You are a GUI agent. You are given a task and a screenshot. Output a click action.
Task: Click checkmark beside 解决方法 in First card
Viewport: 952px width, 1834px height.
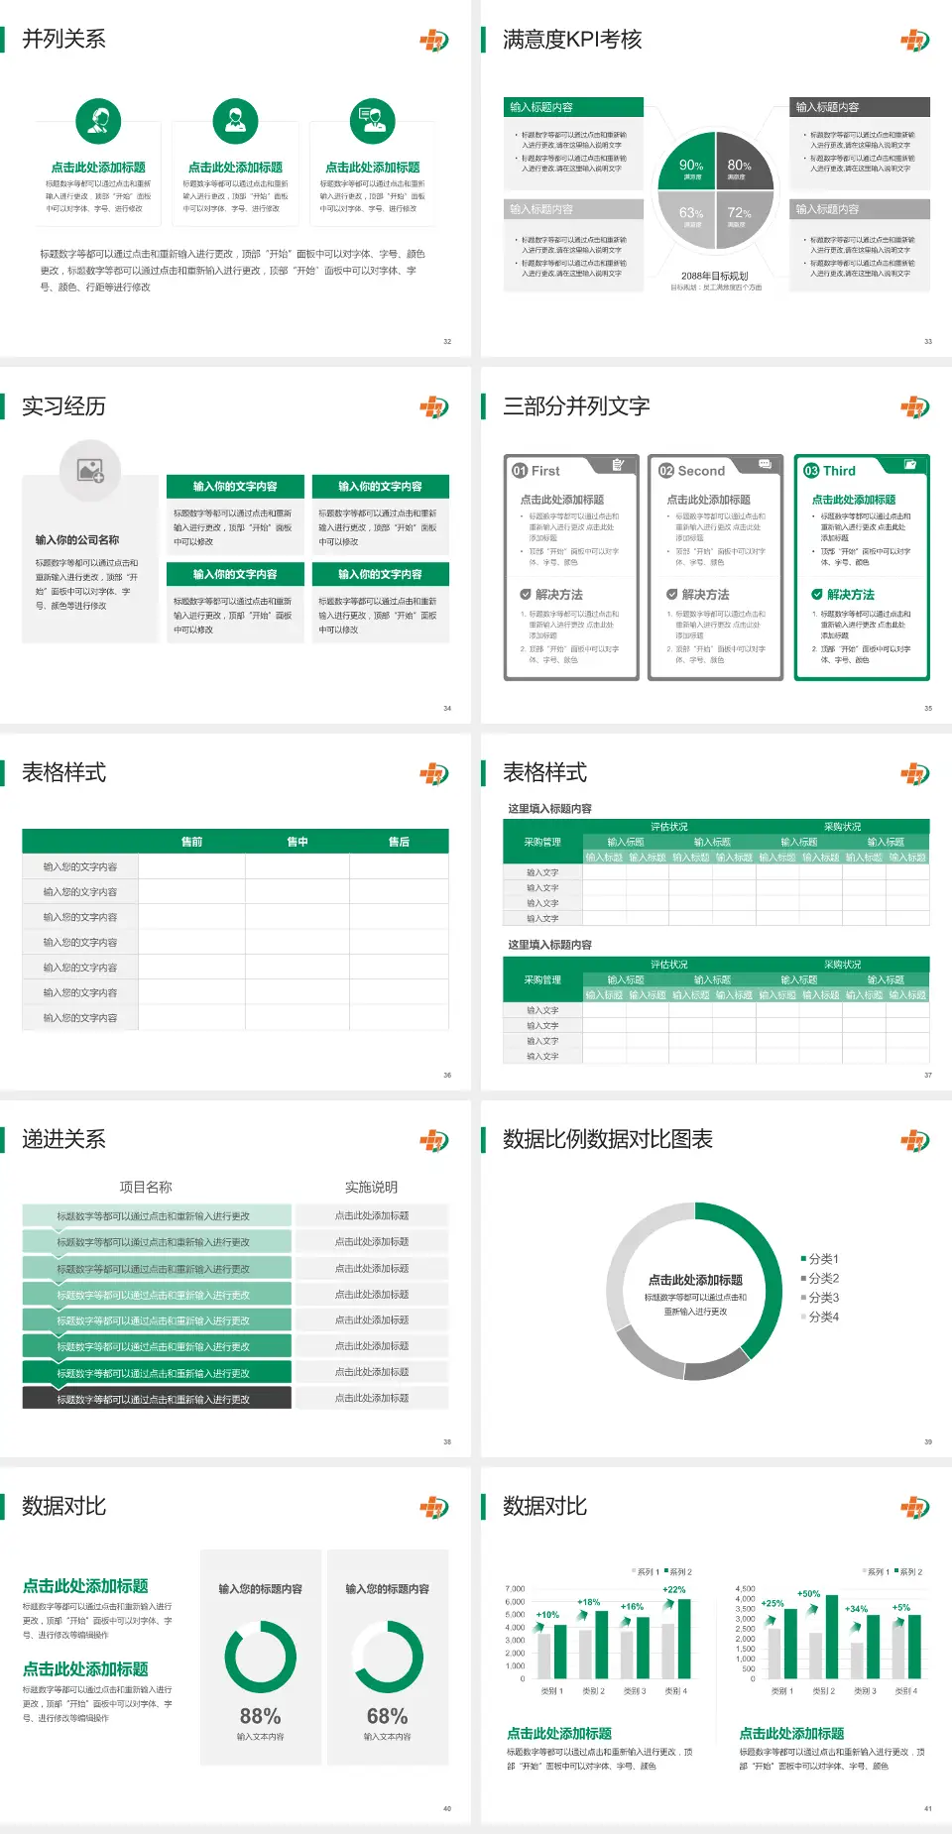tap(526, 595)
